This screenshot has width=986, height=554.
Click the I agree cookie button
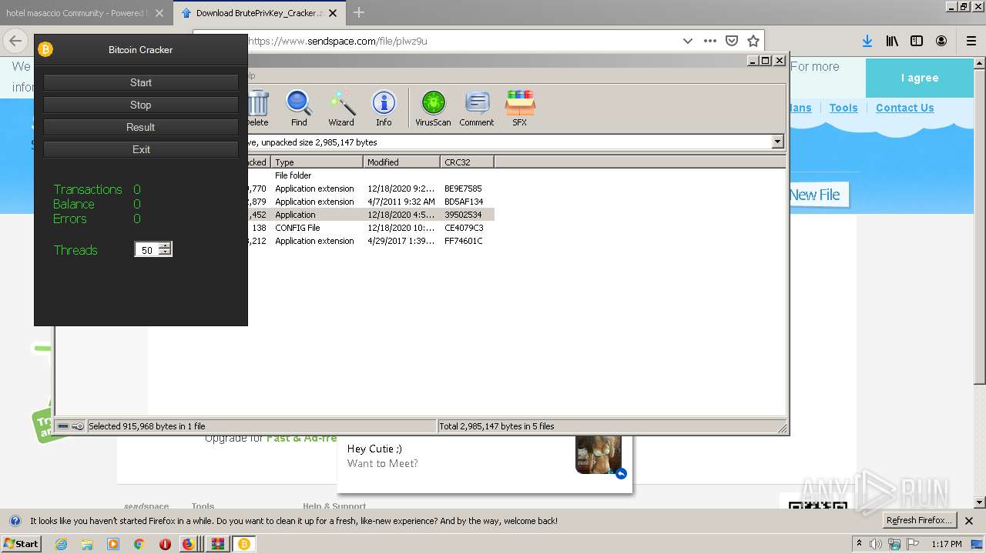tap(920, 78)
